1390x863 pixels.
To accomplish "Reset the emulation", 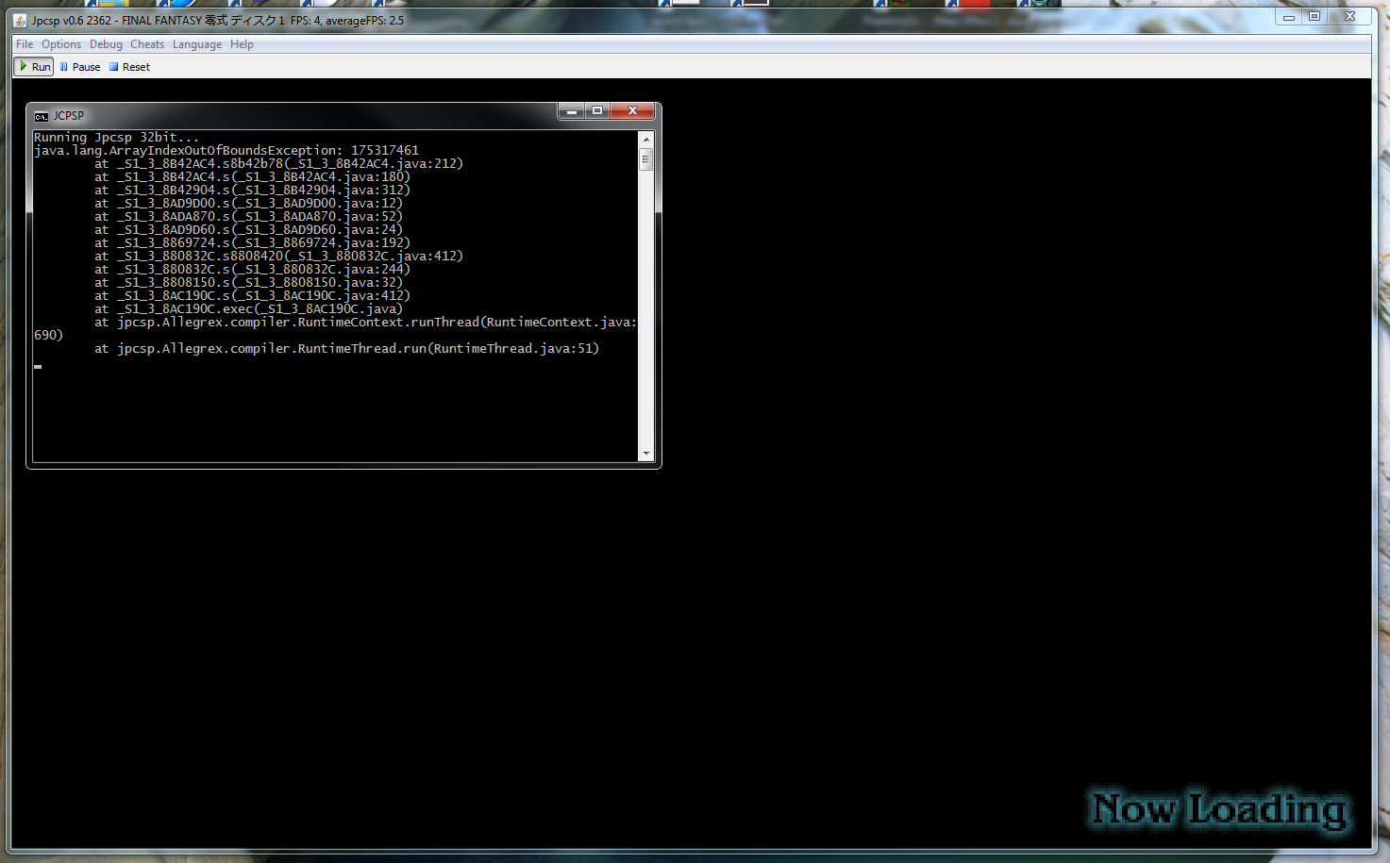I will click(129, 67).
